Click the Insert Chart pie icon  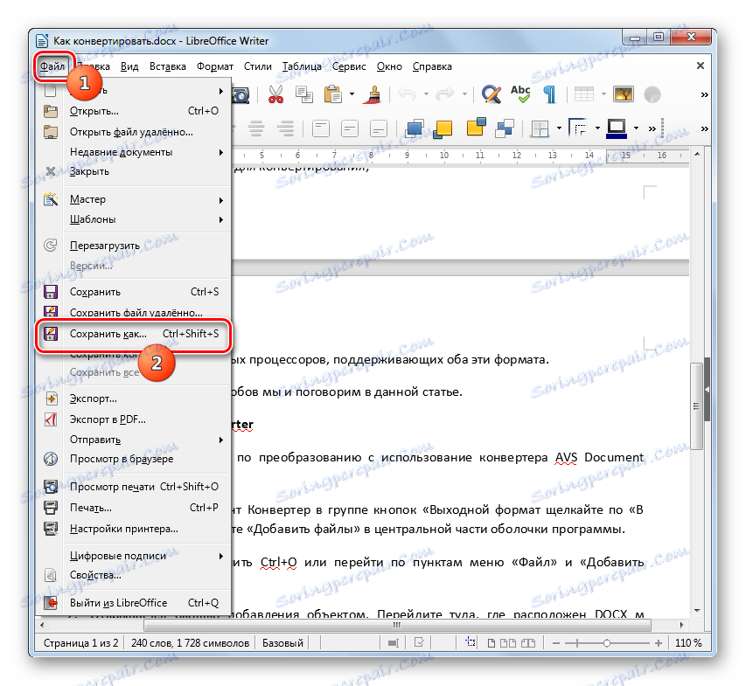[x=652, y=94]
